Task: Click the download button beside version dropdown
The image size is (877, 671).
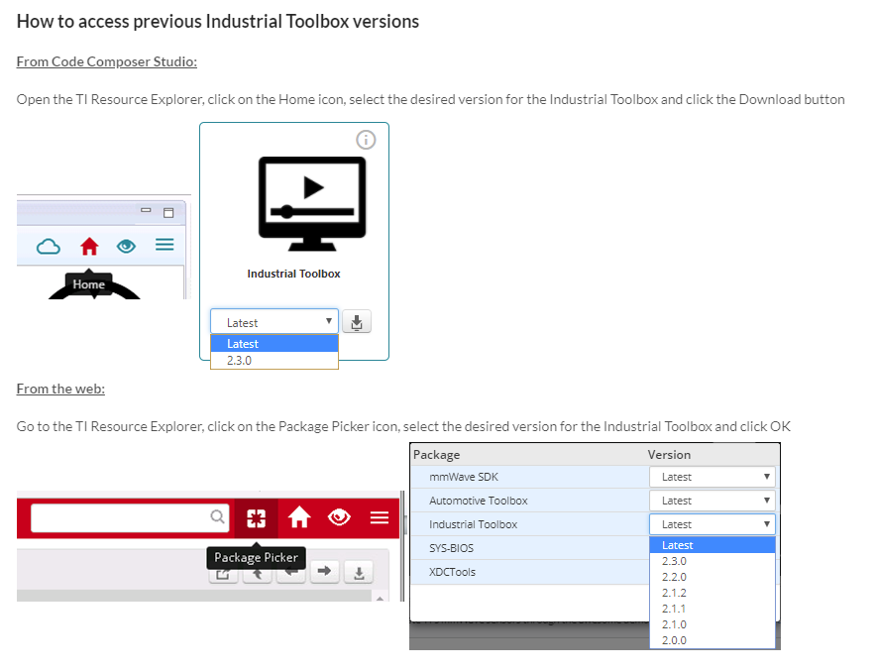Action: point(357,322)
